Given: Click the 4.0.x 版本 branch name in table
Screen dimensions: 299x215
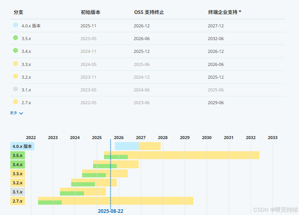Looking at the screenshot, I should click(x=31, y=26).
